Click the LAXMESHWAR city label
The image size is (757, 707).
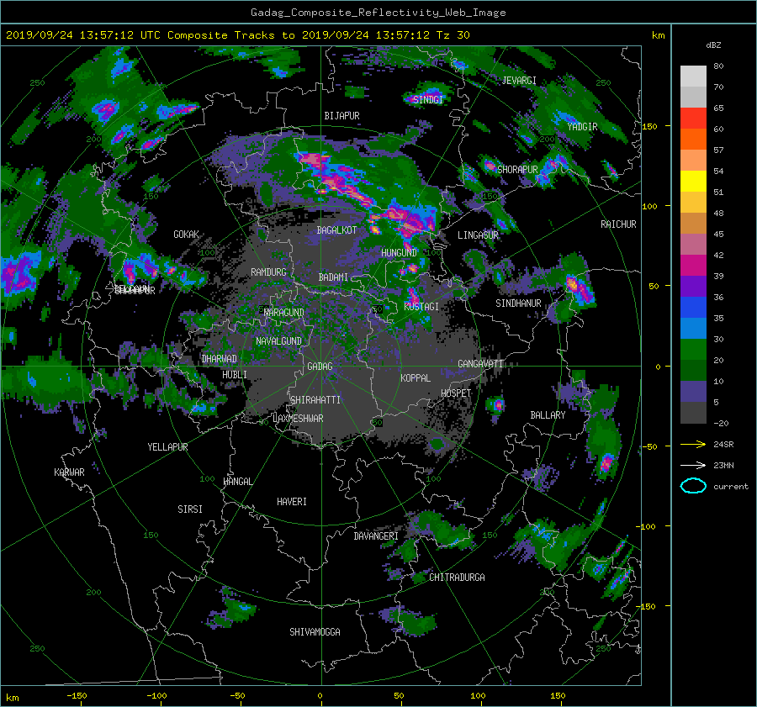click(298, 419)
